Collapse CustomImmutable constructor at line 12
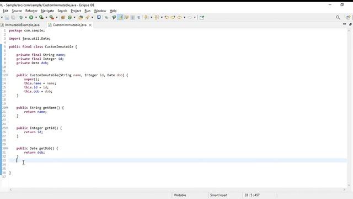The height and width of the screenshot is (199, 353). [7, 75]
